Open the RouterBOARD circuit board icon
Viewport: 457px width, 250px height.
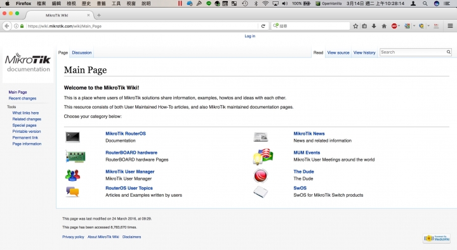pos(75,157)
